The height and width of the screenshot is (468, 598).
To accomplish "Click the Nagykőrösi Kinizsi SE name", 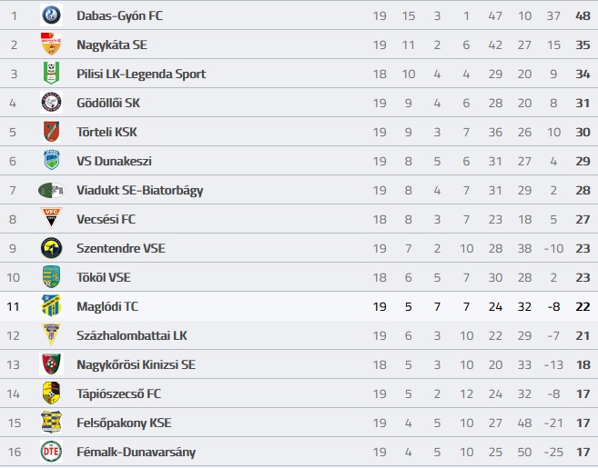I will [x=136, y=364].
